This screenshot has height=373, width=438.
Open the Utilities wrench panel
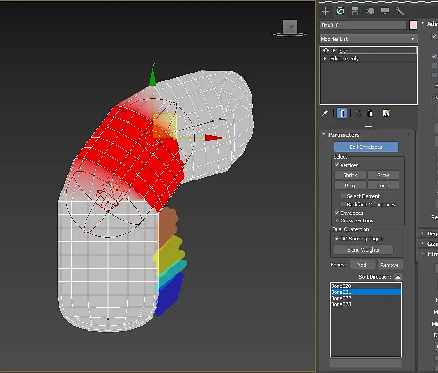(400, 11)
